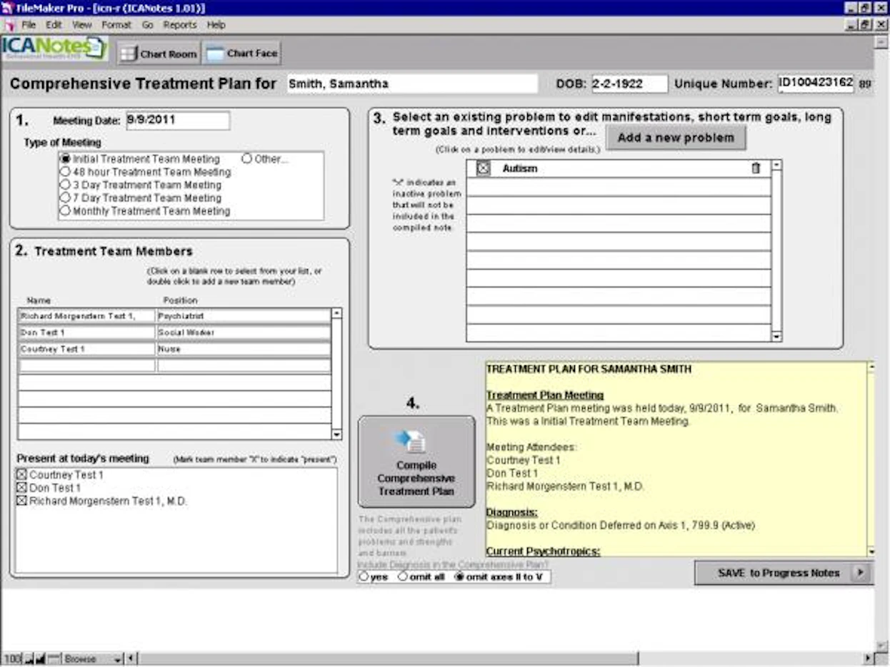Click the Richard Morgenstern Test 1 name cell

[86, 315]
